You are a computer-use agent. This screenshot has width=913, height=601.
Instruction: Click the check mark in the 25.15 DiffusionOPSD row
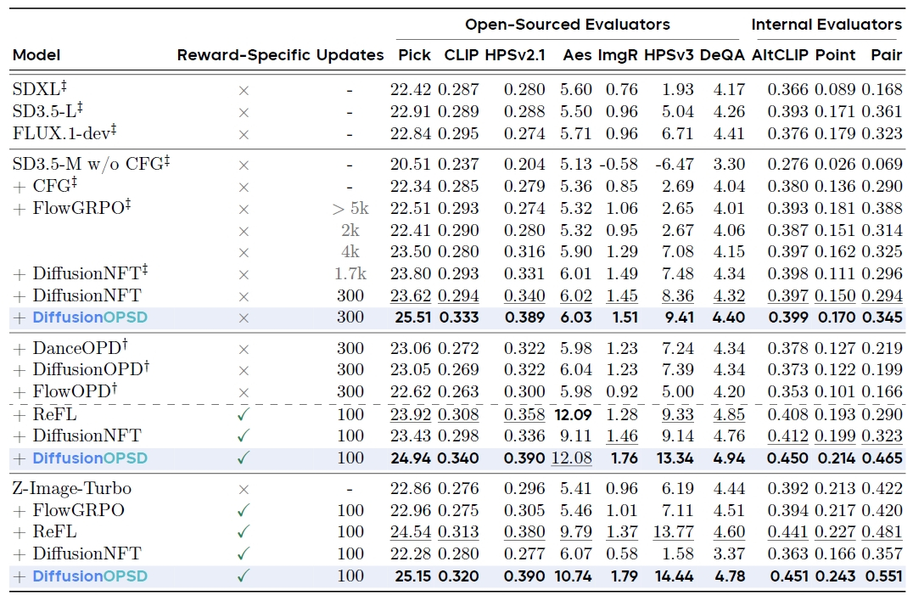coord(244,576)
